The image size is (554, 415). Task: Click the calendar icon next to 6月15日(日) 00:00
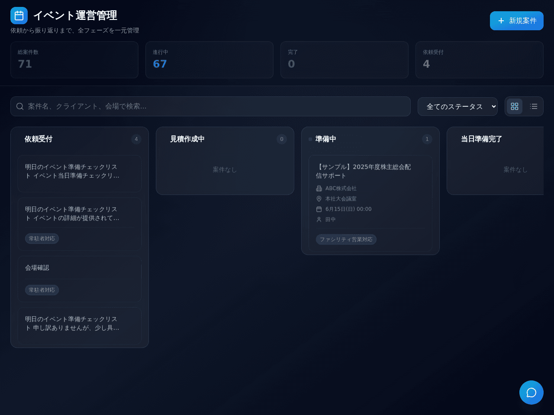click(319, 209)
